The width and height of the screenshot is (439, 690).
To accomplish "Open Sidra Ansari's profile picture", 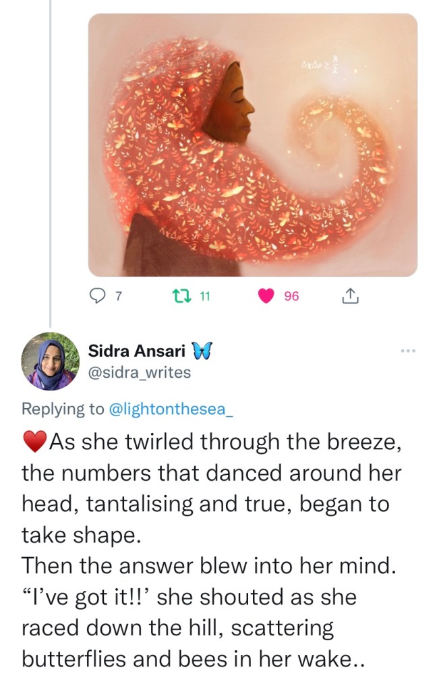I will [x=51, y=361].
